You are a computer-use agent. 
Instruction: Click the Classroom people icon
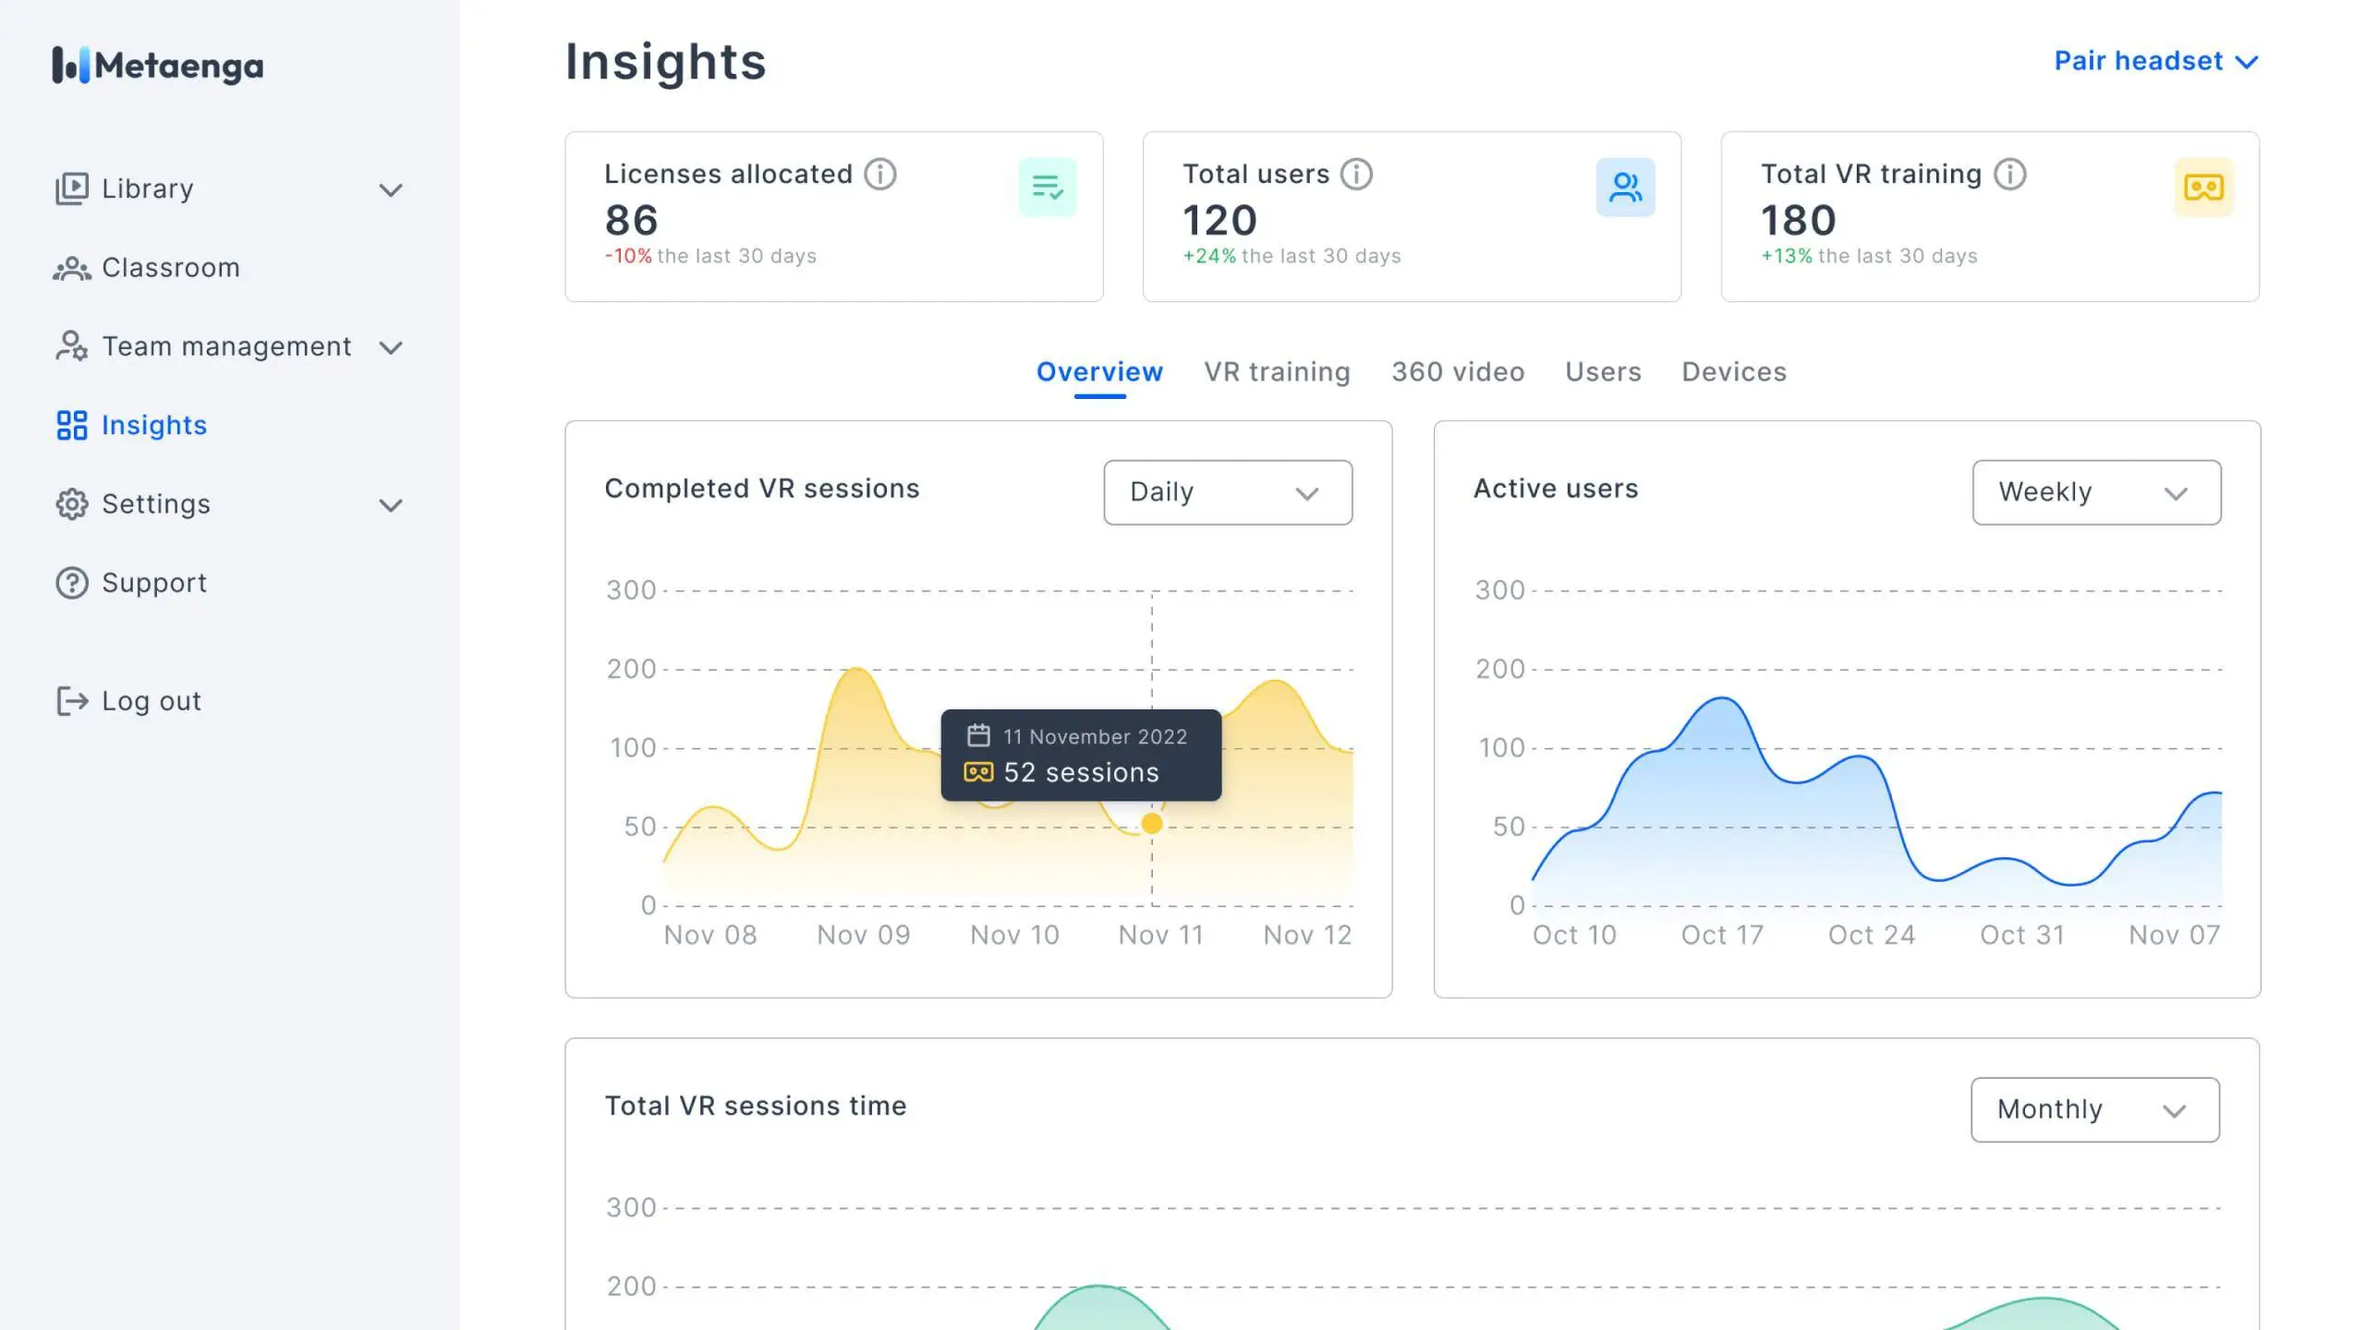72,268
